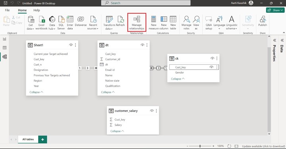Screen dimensions: 286x149
Task: Collapse the ribbon with the chevron
Action: point(284,33)
